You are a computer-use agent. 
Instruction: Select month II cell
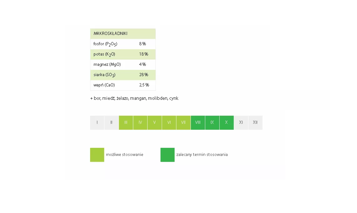[x=111, y=123]
